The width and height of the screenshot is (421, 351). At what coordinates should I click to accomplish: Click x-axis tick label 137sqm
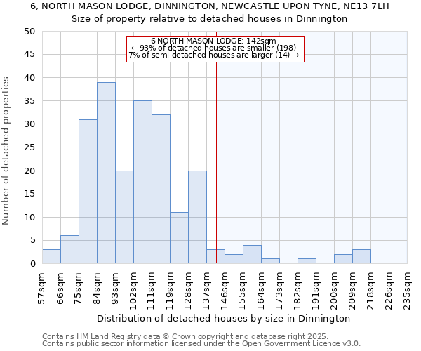coord(206,291)
